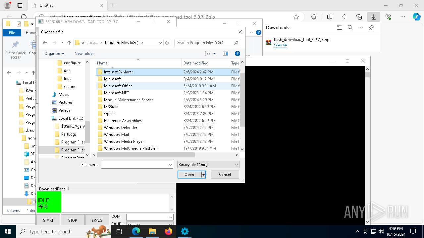Expand the Open button split arrow
Image resolution: width=424 pixels, height=238 pixels.
tap(203, 175)
